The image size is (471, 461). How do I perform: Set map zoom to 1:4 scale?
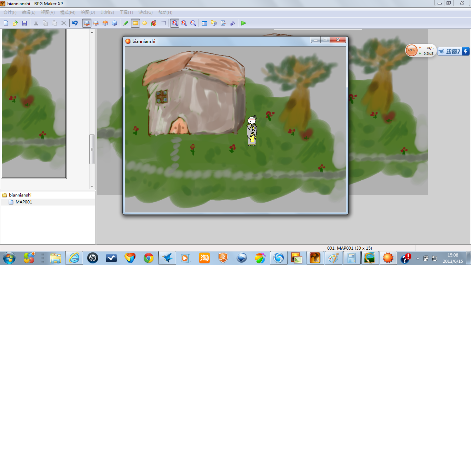193,23
